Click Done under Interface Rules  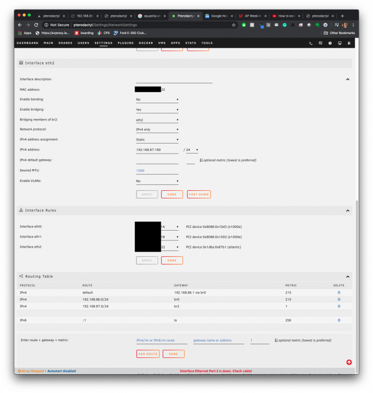172,260
